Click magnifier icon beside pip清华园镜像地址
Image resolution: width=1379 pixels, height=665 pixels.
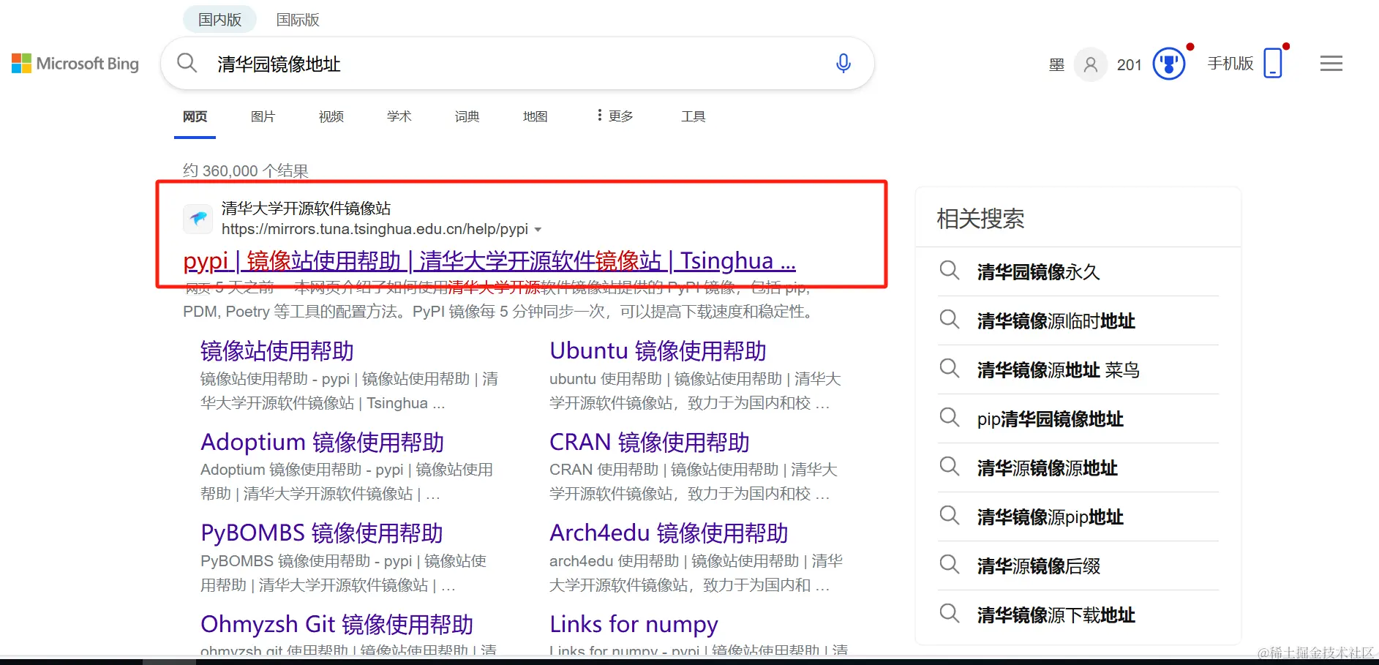[950, 418]
